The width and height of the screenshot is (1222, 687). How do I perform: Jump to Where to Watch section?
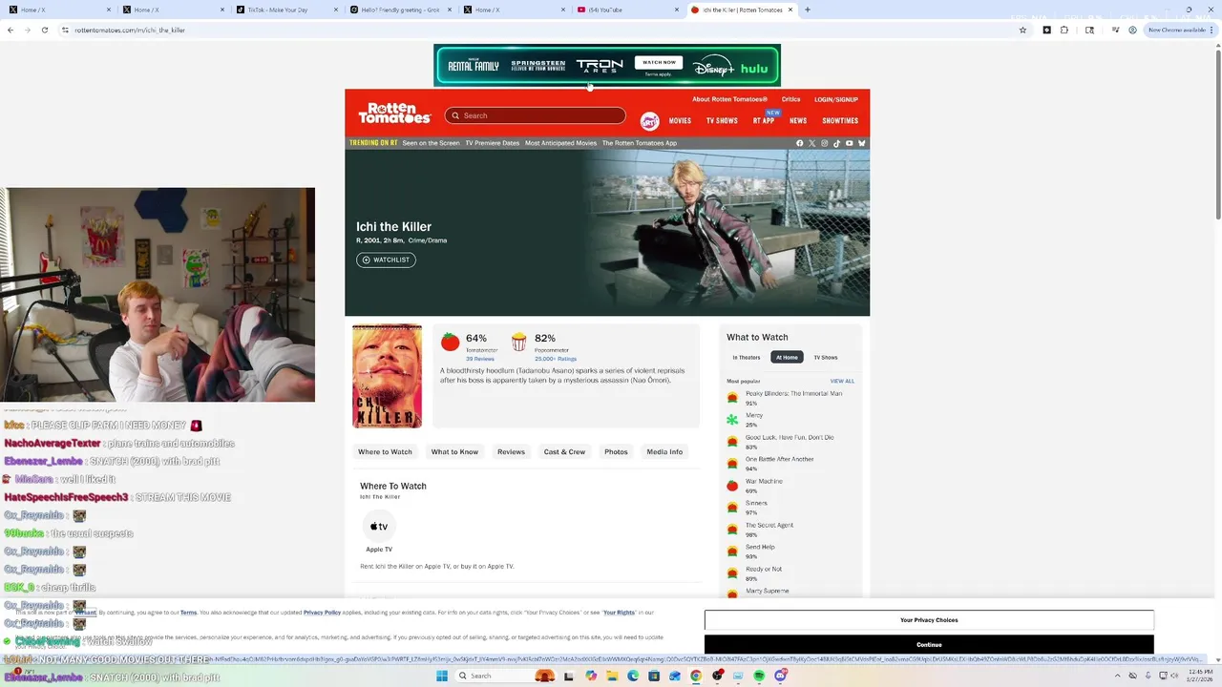(385, 451)
